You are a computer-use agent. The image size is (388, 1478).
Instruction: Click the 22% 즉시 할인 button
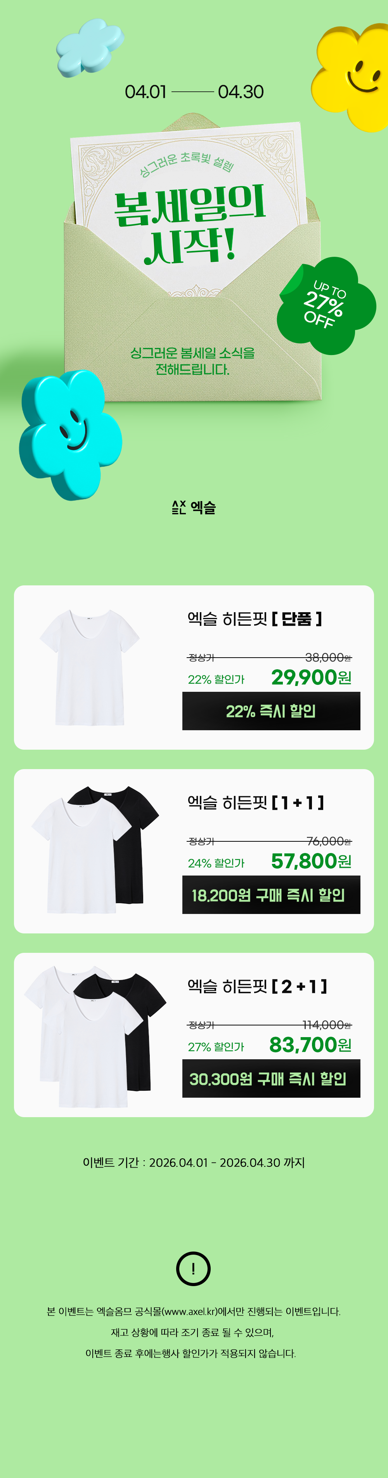tap(271, 711)
